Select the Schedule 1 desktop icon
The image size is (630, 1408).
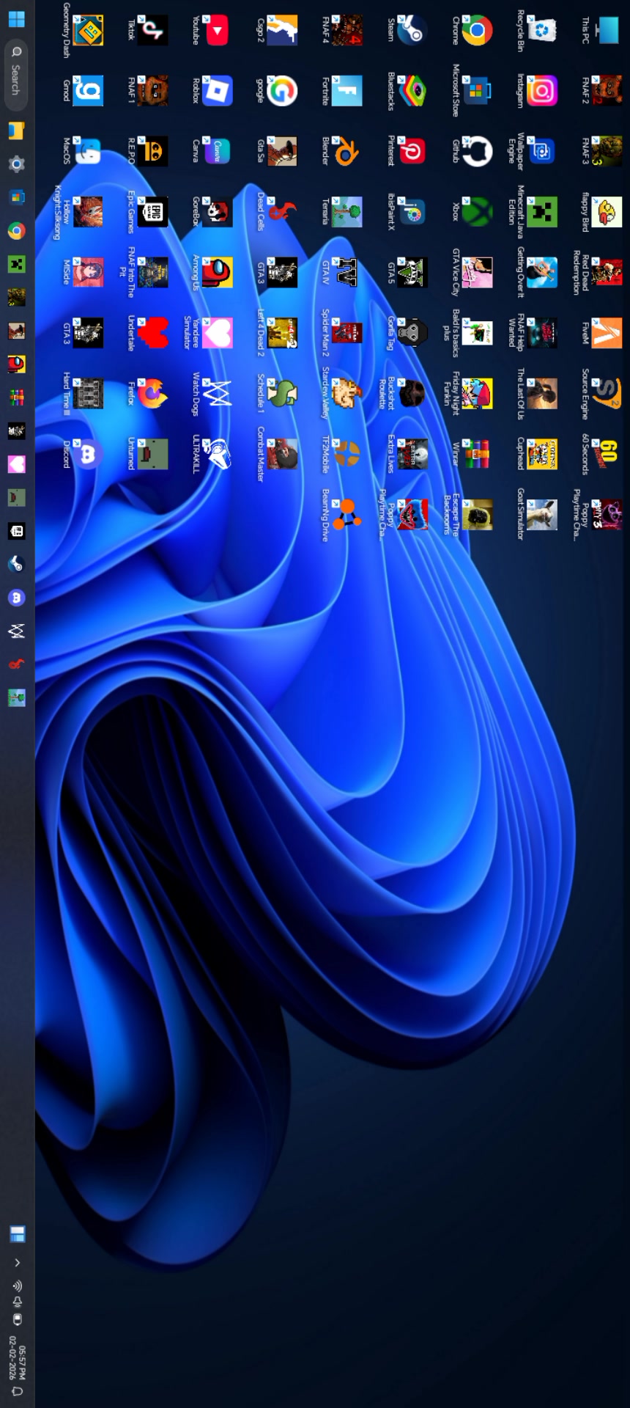point(282,394)
